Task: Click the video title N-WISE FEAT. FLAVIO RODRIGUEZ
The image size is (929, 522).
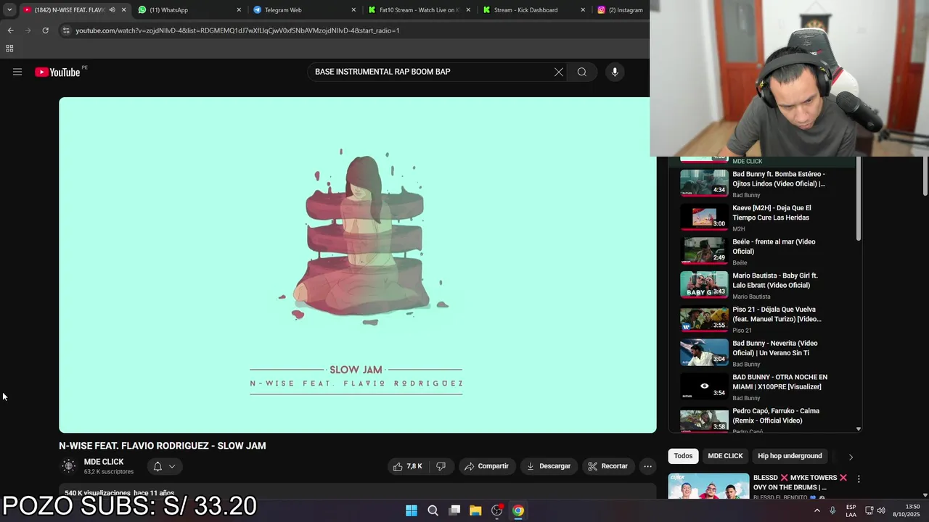Action: pyautogui.click(x=163, y=446)
